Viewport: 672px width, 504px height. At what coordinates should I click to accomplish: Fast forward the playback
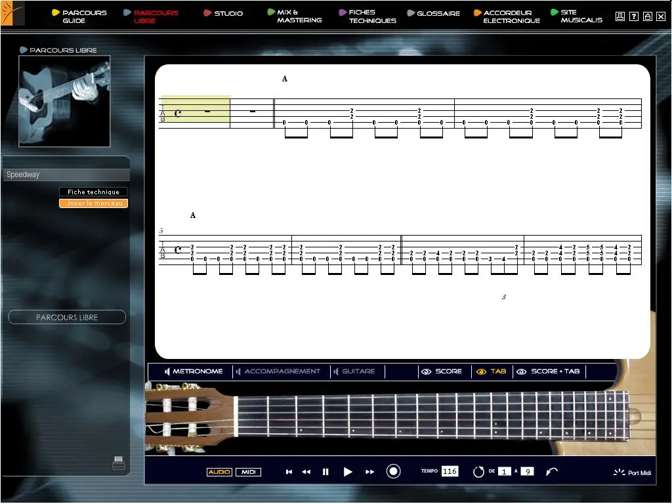pyautogui.click(x=370, y=472)
